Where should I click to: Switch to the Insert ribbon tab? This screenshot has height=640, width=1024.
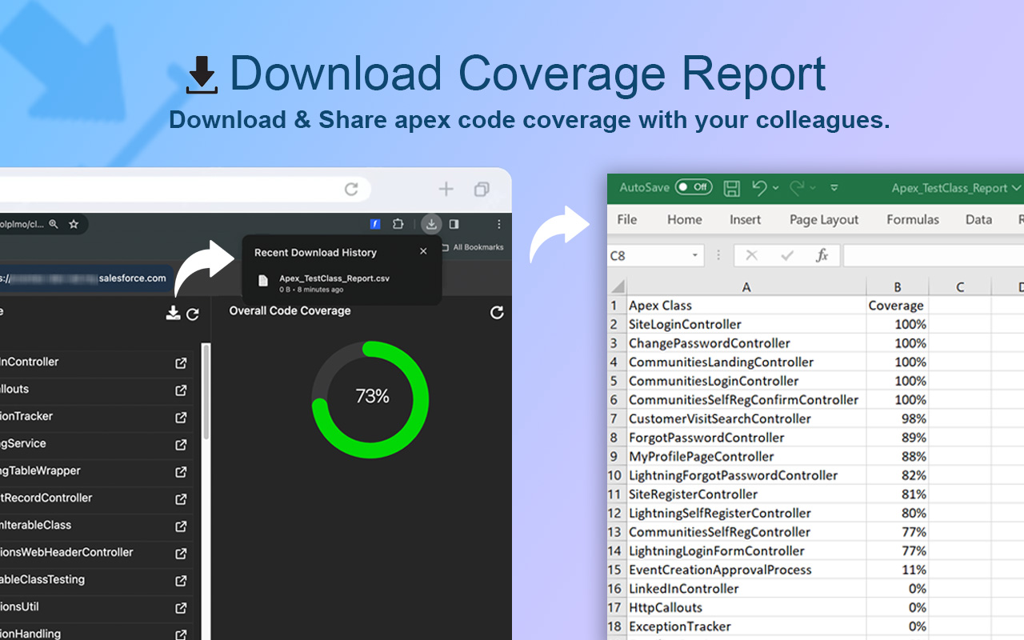coord(746,220)
